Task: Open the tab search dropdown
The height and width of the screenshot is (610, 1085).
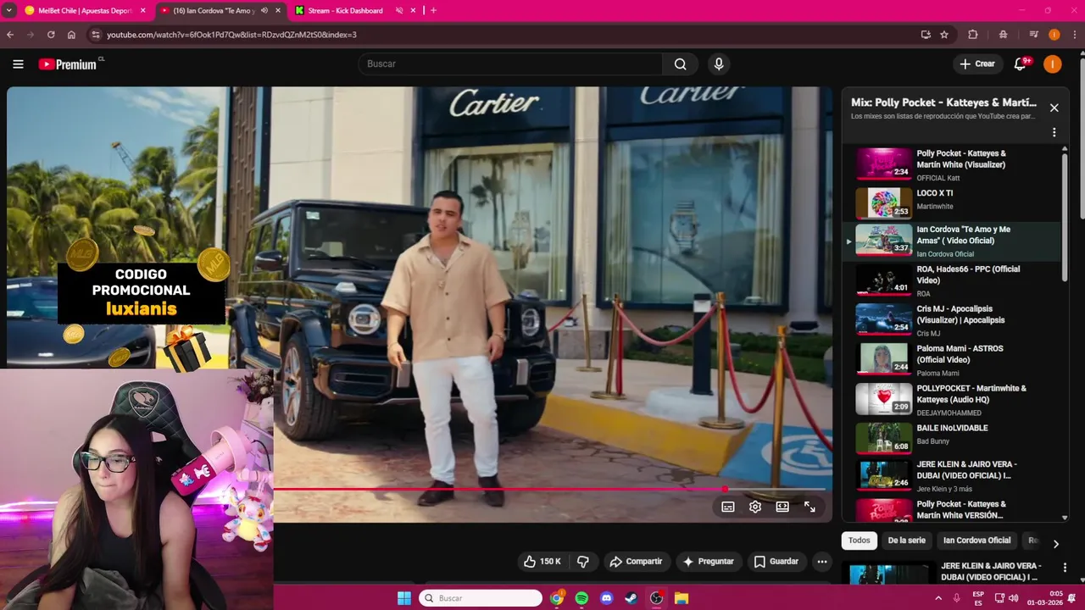Action: [8, 10]
